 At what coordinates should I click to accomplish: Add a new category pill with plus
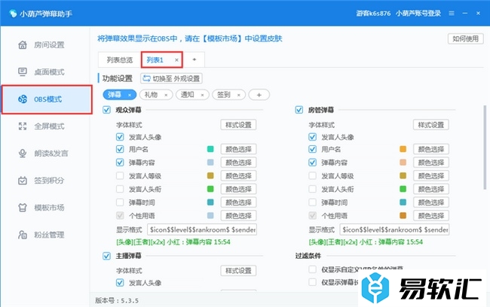[x=259, y=95]
